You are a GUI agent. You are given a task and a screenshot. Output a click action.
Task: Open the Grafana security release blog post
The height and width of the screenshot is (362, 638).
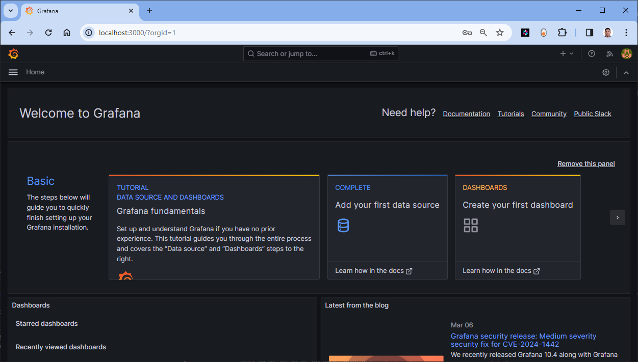coord(523,340)
